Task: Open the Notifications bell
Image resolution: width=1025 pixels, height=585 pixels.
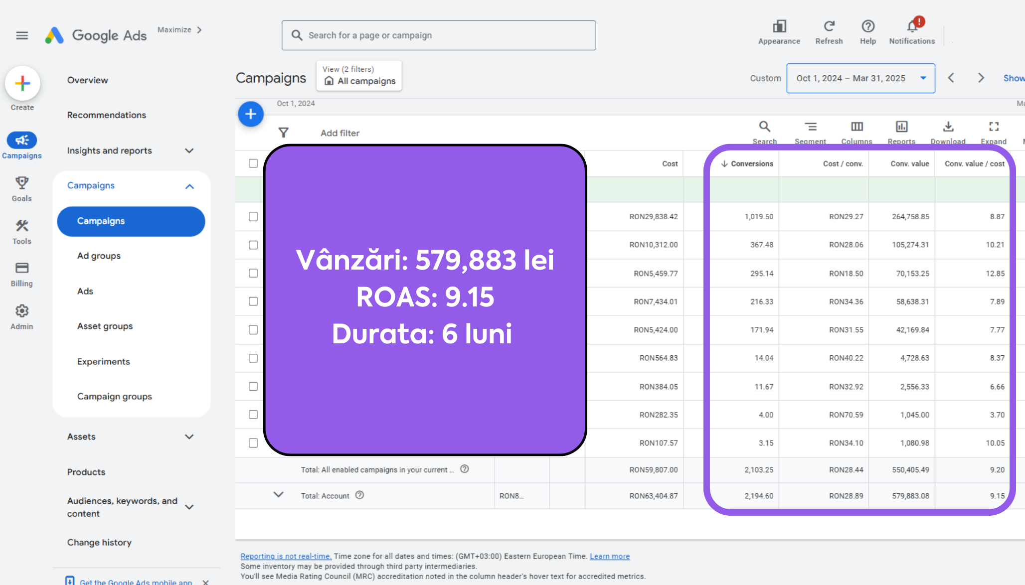Action: coord(912,27)
